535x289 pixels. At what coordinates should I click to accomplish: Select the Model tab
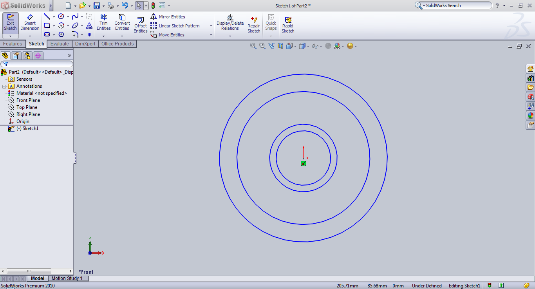pyautogui.click(x=38, y=278)
